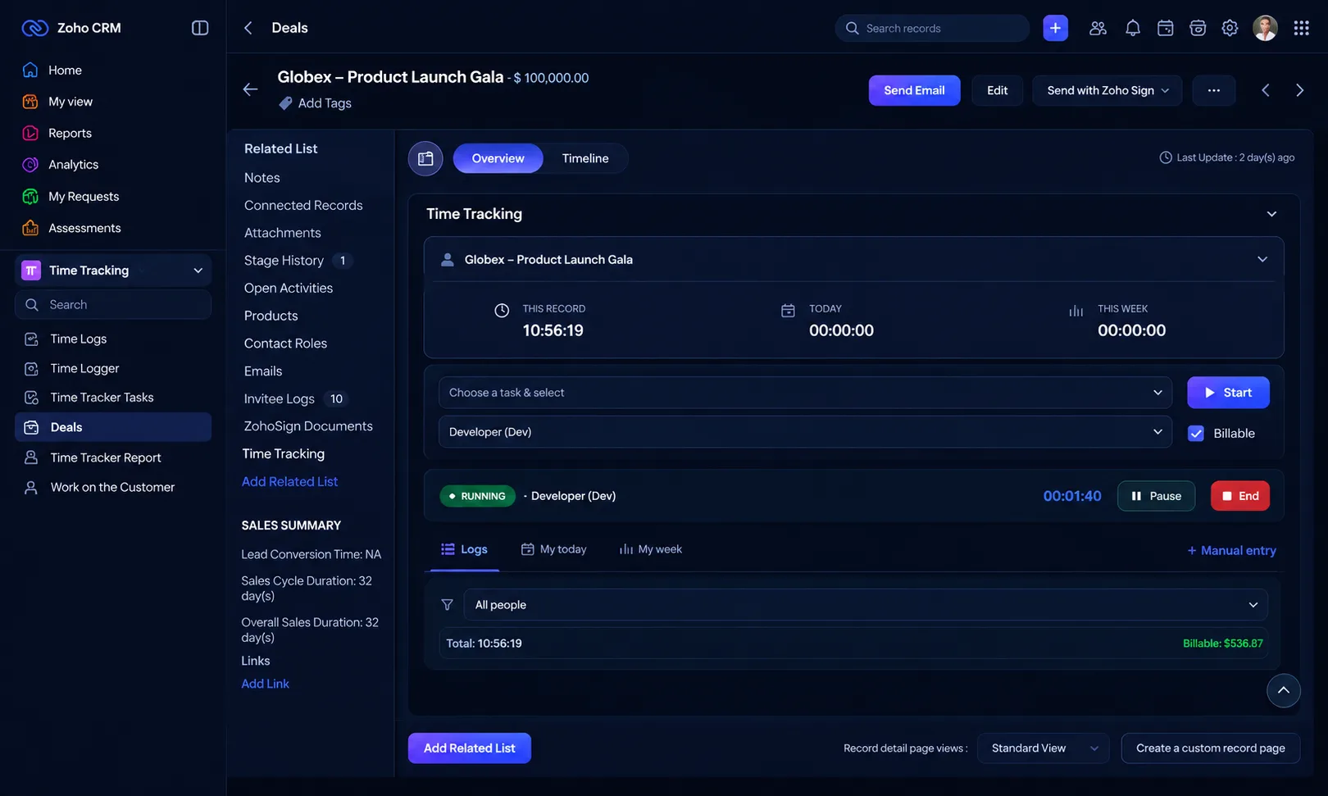This screenshot has width=1328, height=796.
Task: Open Time Logger in the sidebar
Action: (x=84, y=369)
